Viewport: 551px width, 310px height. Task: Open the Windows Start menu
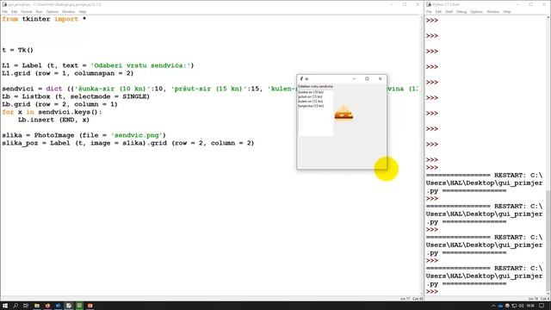pos(5,306)
